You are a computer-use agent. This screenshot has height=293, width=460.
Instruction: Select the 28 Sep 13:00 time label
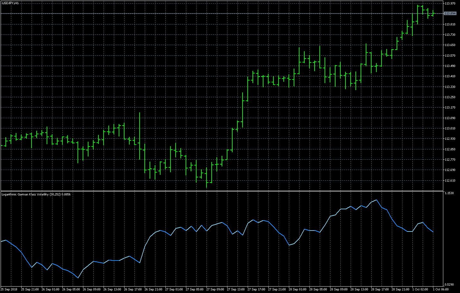pos(359,289)
